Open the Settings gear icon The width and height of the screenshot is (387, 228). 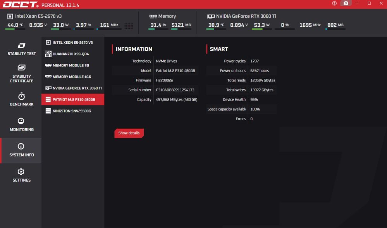tap(21, 172)
